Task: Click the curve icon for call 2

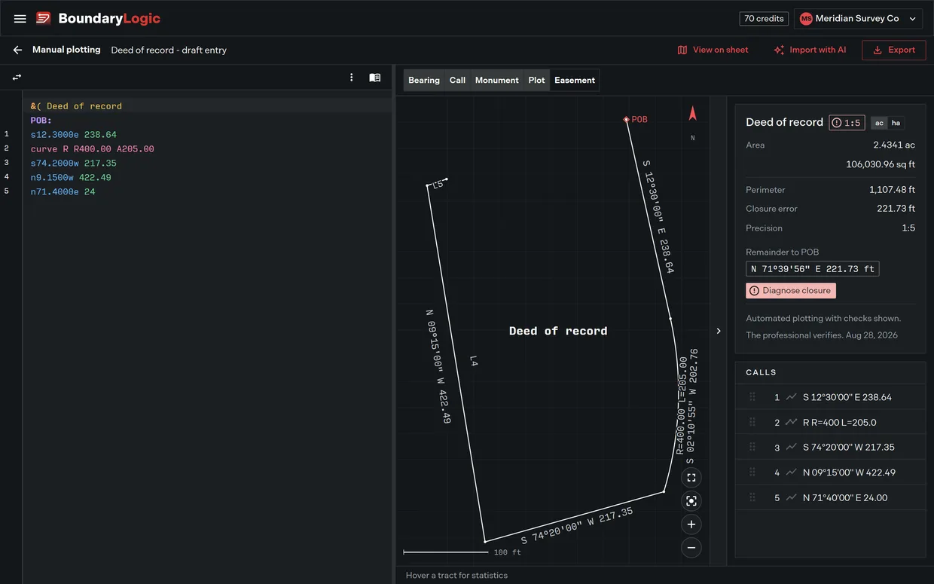Action: click(x=791, y=422)
